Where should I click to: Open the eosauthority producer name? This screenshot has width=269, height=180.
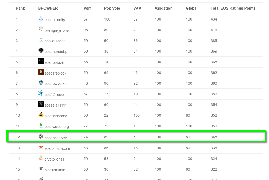click(55, 20)
